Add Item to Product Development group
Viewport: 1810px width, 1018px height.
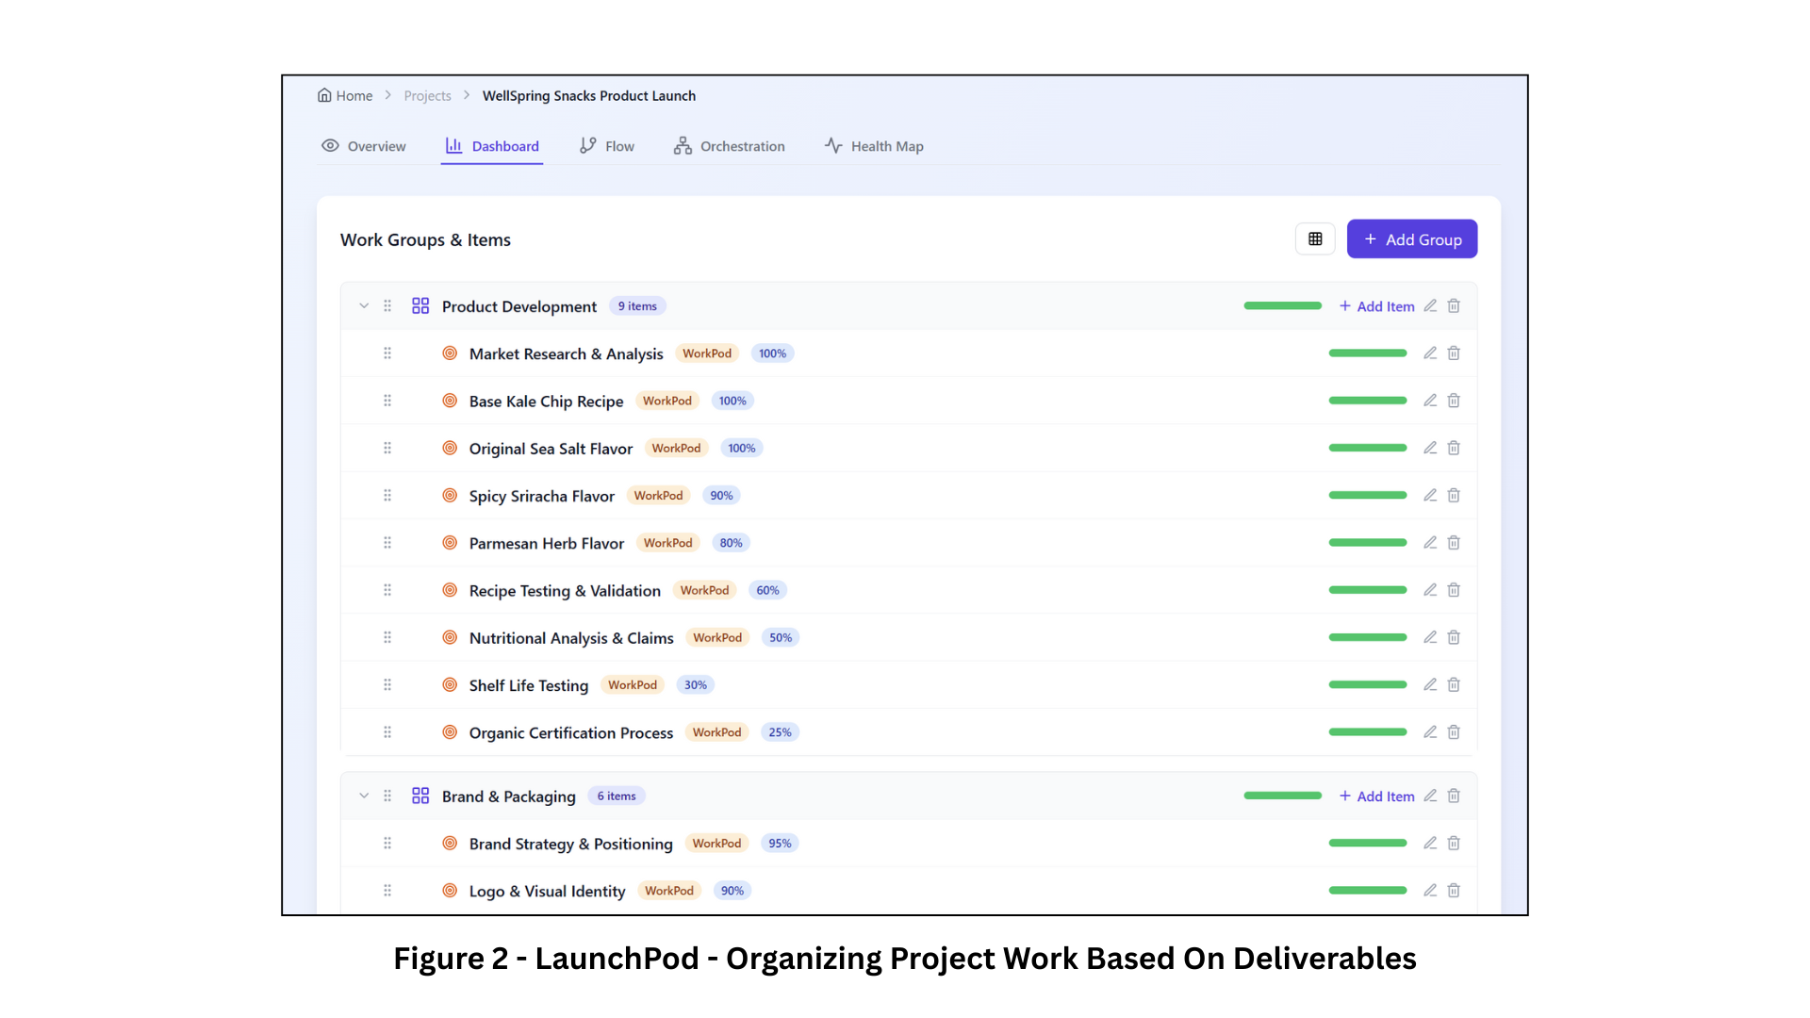1376,306
